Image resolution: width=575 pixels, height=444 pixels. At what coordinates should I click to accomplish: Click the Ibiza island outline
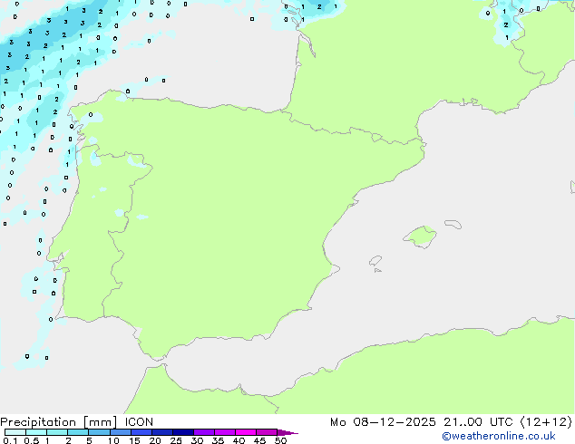375,261
